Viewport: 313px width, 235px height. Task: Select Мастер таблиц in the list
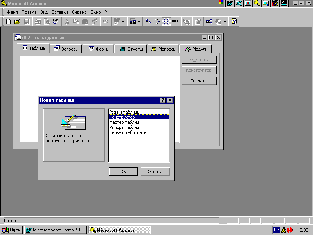coord(139,122)
